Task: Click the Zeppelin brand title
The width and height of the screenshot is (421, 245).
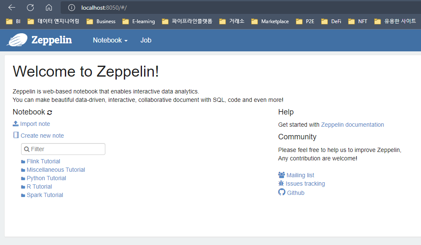Action: (x=51, y=40)
